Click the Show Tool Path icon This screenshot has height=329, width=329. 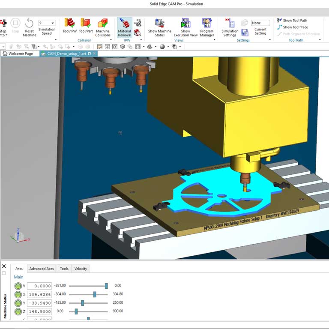coord(279,21)
